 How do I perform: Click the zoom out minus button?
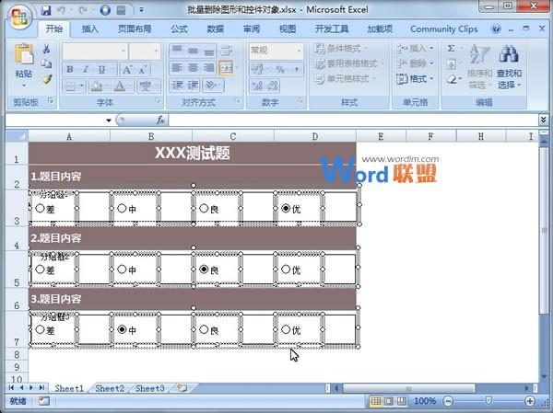pyautogui.click(x=448, y=401)
